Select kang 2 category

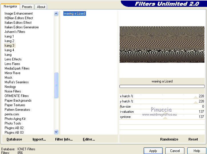click(9, 41)
